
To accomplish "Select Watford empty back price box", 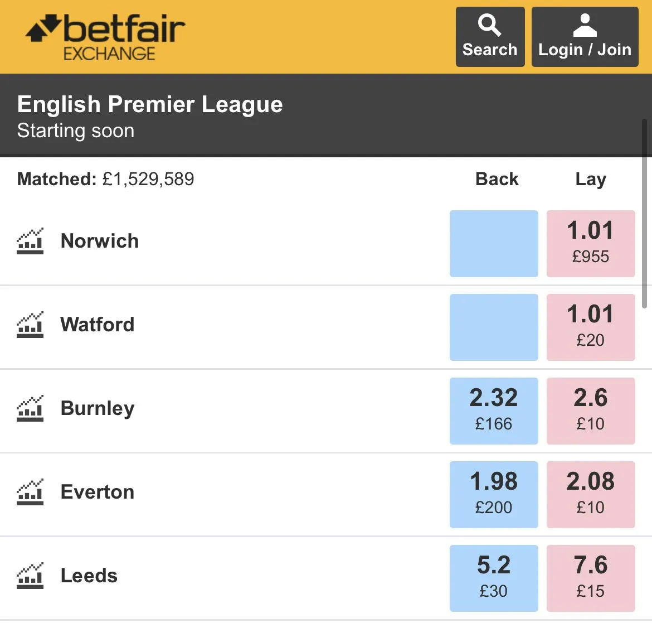I will coord(494,327).
